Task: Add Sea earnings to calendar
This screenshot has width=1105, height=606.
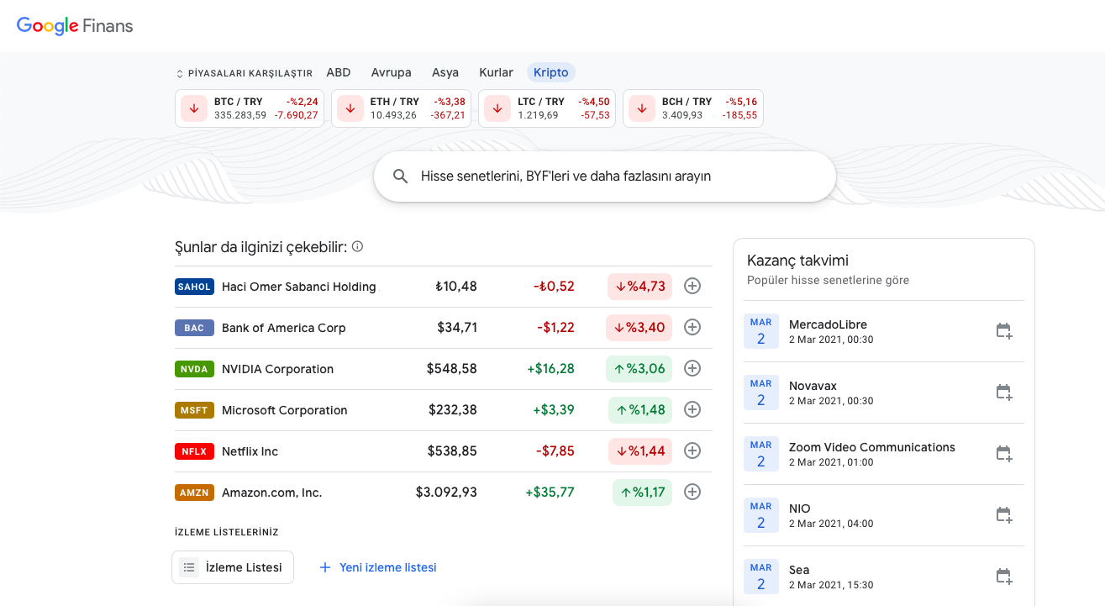Action: click(1004, 577)
